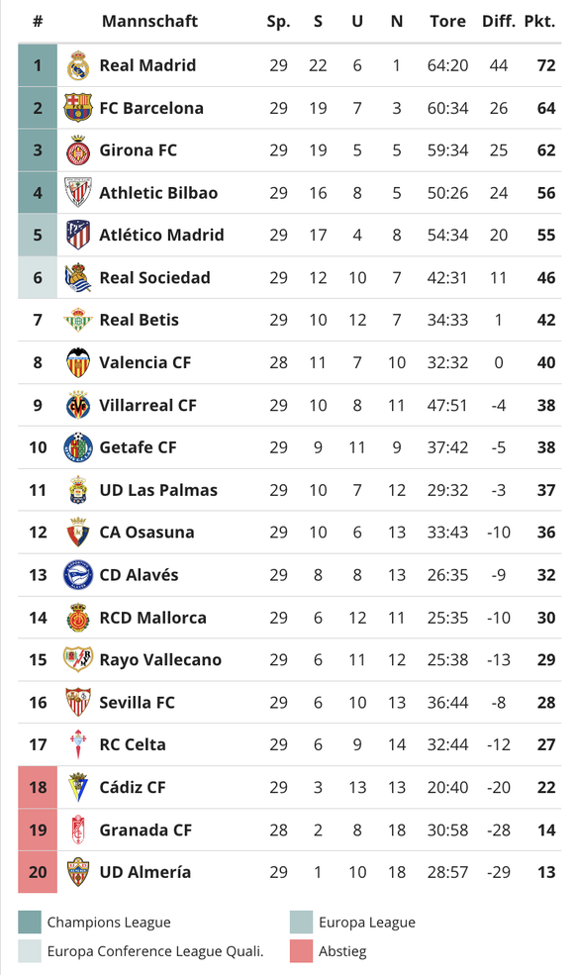The width and height of the screenshot is (576, 975).
Task: Click the Pkt. column header
Action: coord(539,21)
